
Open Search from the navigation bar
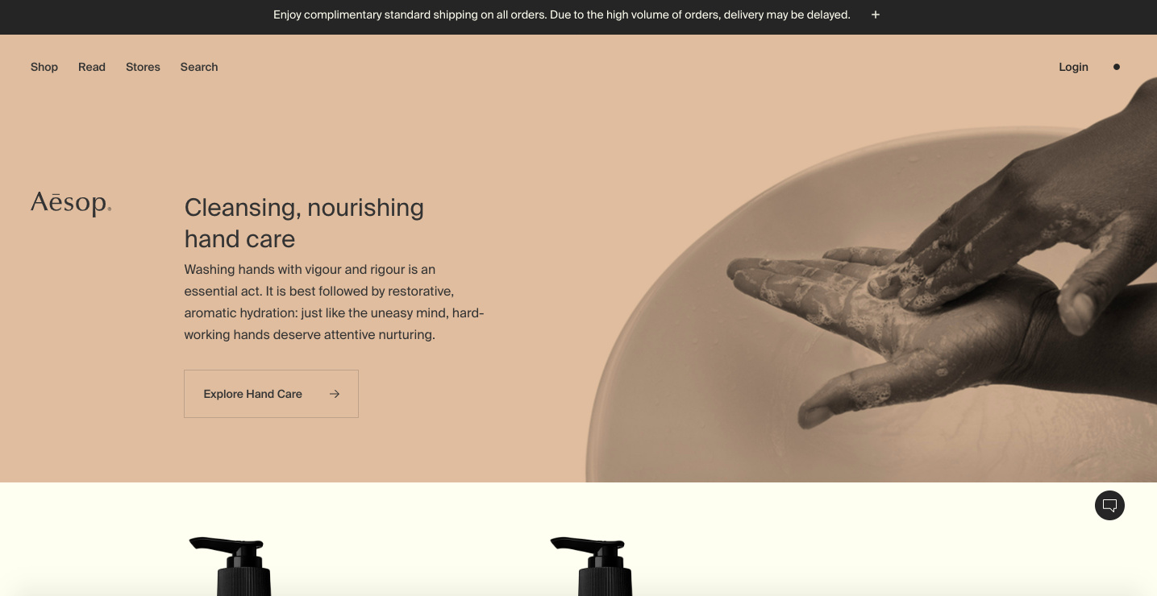point(199,67)
